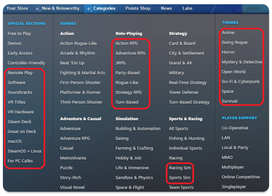Open Farming & Crafting simulation games
Image resolution: width=272 pixels, height=196 pixels.
(x=134, y=148)
